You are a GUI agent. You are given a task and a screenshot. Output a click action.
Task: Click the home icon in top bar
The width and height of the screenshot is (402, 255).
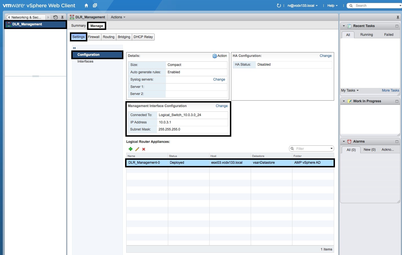pyautogui.click(x=86, y=6)
